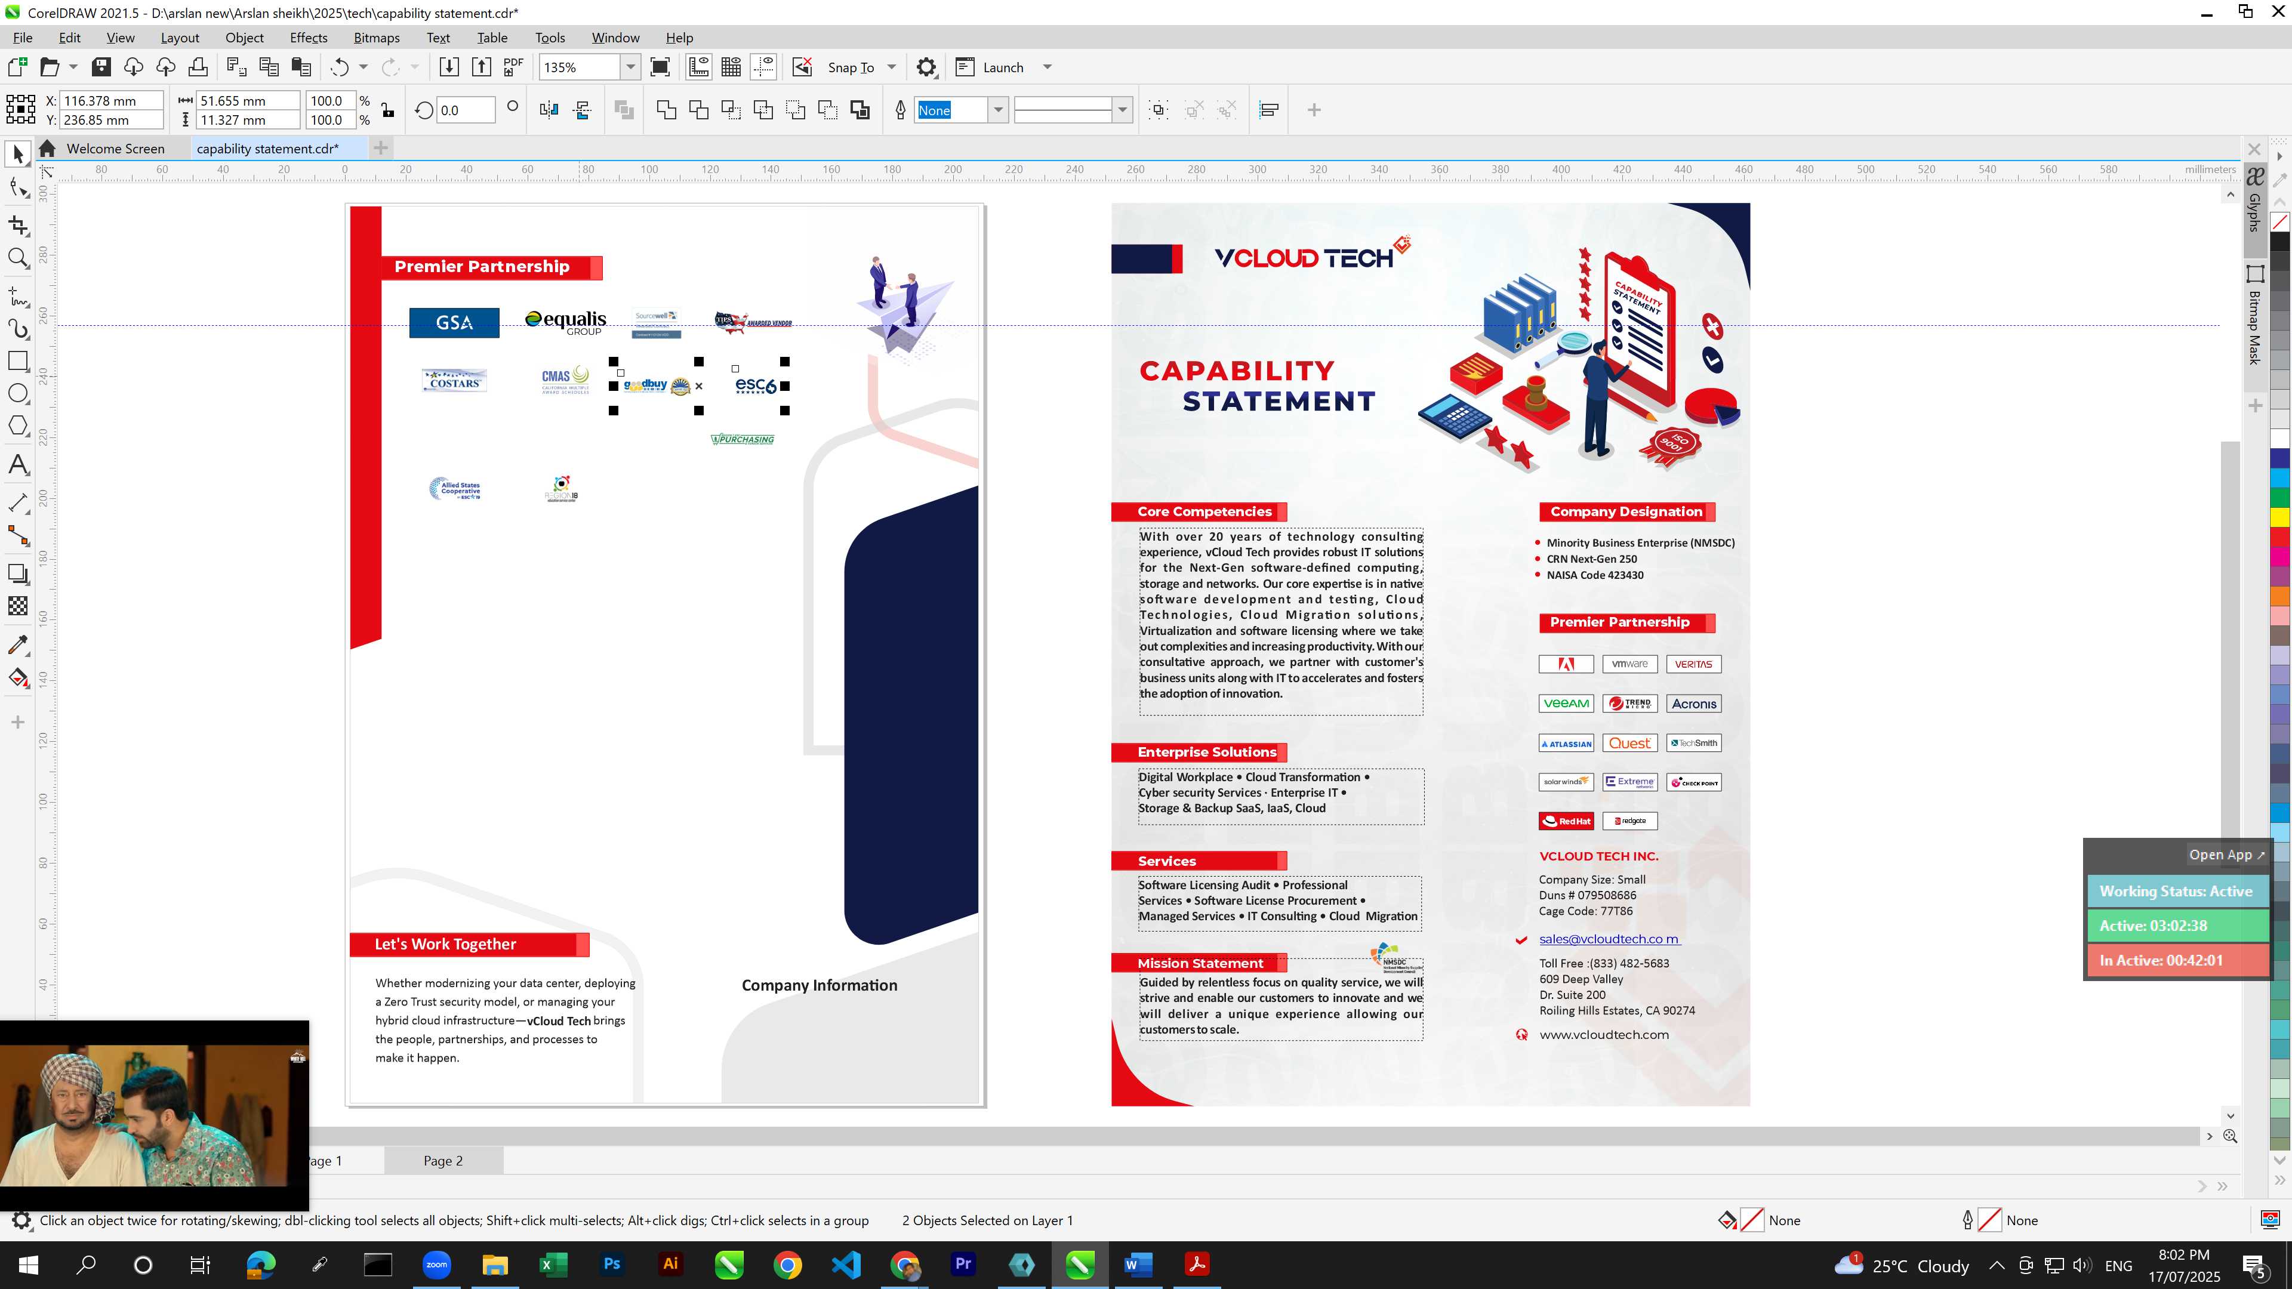Click the Publish to PDF icon
This screenshot has width=2292, height=1289.
(x=513, y=67)
